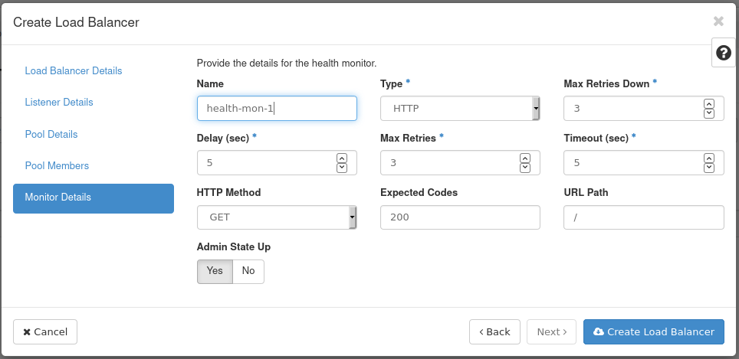This screenshot has height=359, width=739.
Task: Go Back to the previous step
Action: click(494, 331)
